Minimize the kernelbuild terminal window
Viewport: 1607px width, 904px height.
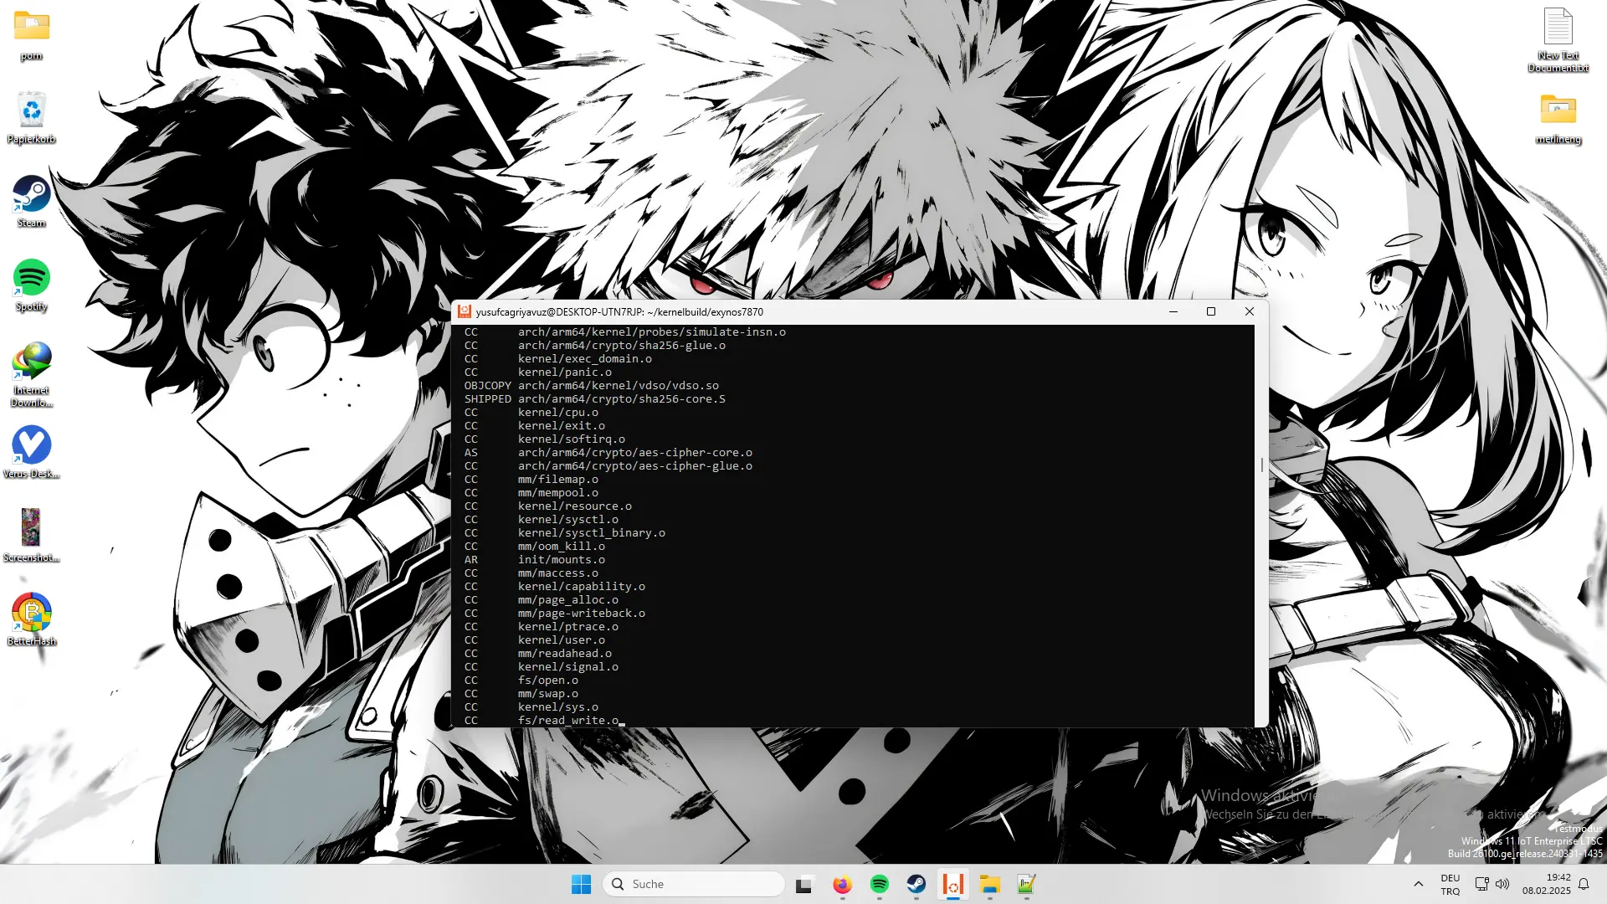click(x=1173, y=311)
